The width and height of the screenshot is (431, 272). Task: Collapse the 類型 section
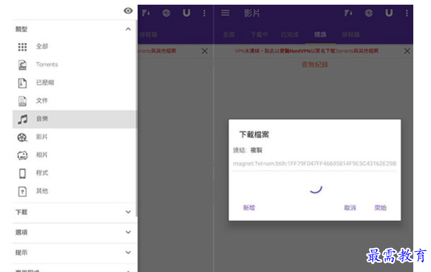point(128,29)
